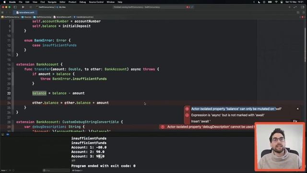Open Control Center in the menu bar
This screenshot has height=173, width=307.
click(x=282, y=2)
